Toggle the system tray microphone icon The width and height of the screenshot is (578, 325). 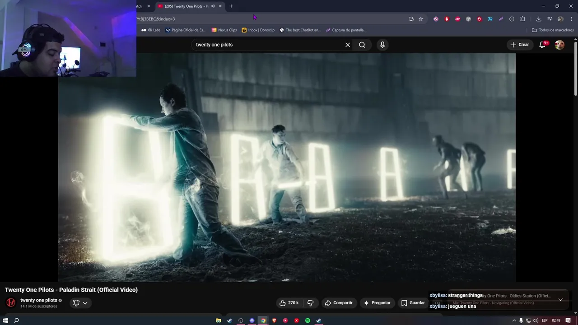click(x=521, y=320)
